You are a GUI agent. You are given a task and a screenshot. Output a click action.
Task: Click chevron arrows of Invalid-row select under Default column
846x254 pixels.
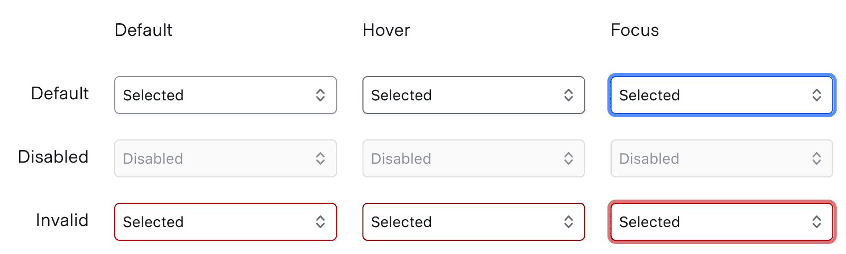point(320,222)
